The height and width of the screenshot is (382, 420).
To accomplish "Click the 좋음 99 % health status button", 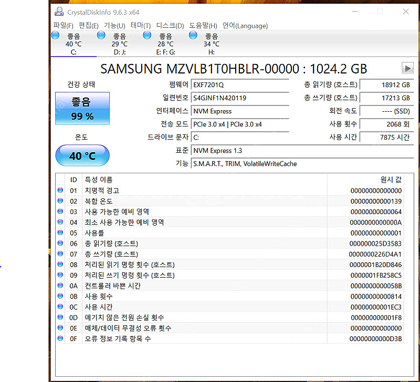I will [x=82, y=109].
